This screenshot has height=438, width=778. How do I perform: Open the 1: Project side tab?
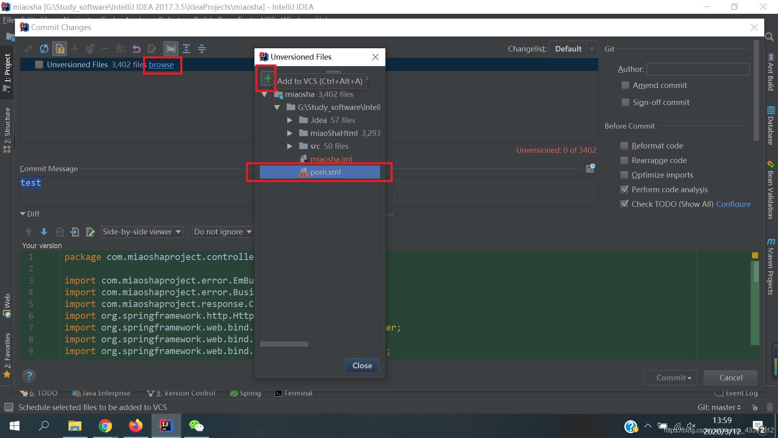point(7,72)
